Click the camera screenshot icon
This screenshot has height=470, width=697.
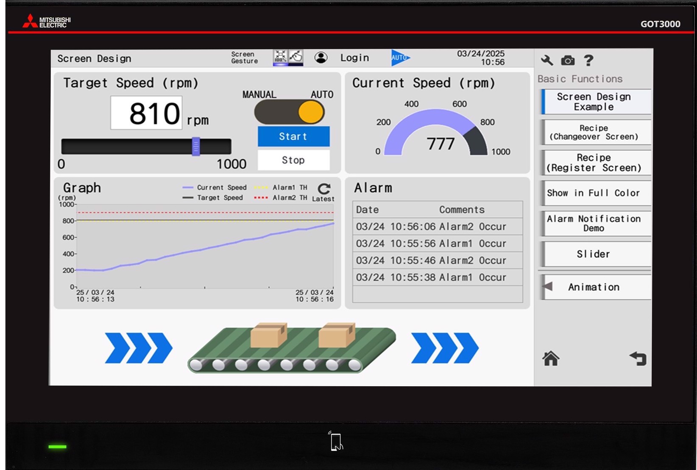568,61
